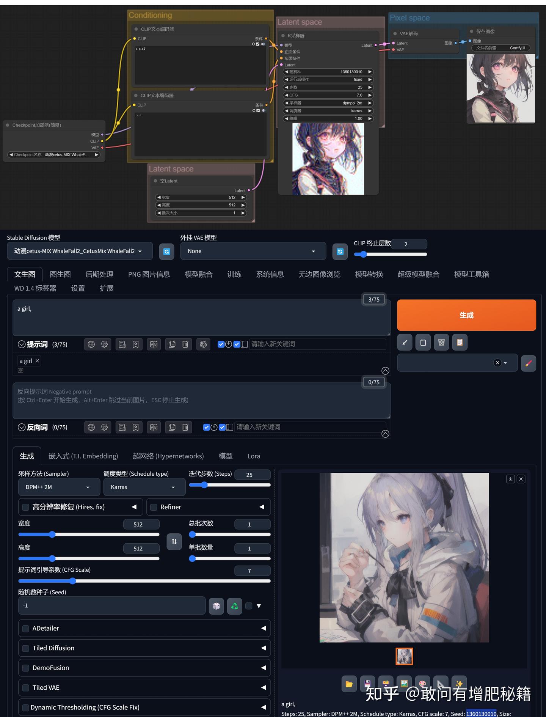
Task: Enable the Hires. fix checkbox
Action: pos(26,507)
